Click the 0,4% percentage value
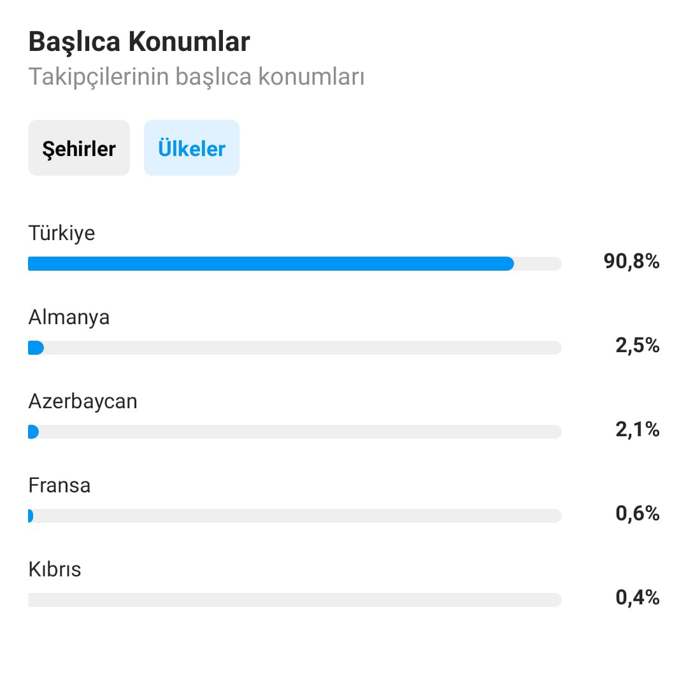 tap(637, 597)
